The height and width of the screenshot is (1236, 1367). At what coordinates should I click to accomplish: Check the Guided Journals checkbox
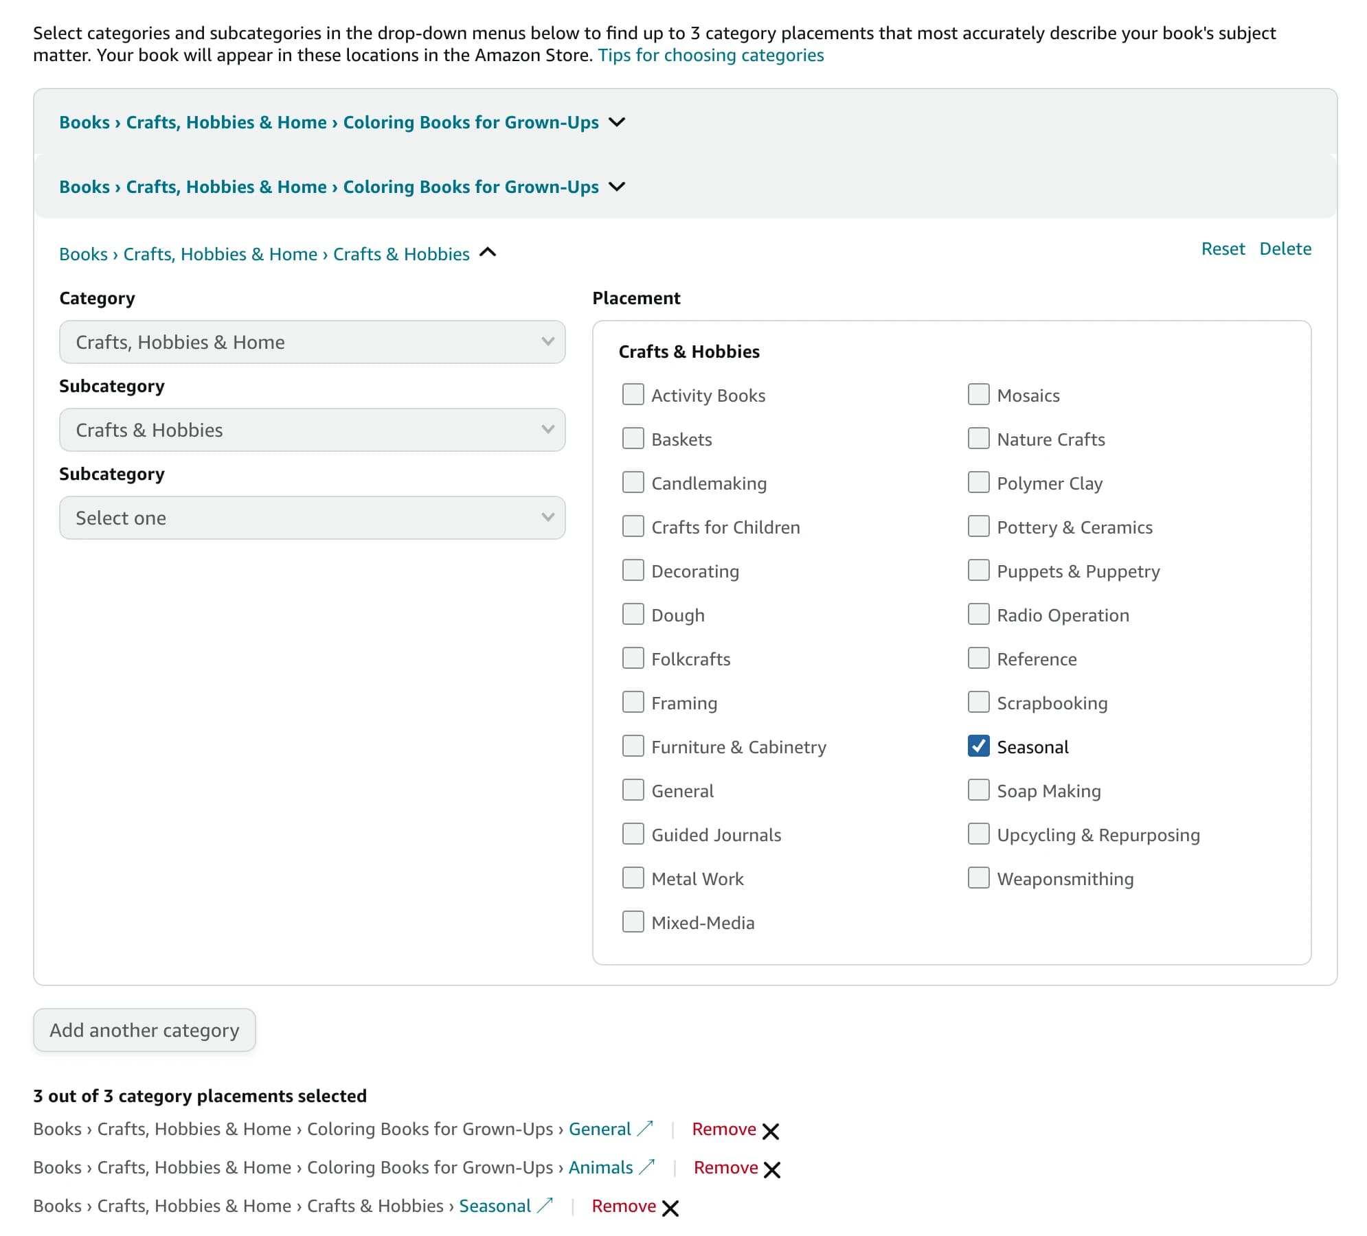(633, 834)
